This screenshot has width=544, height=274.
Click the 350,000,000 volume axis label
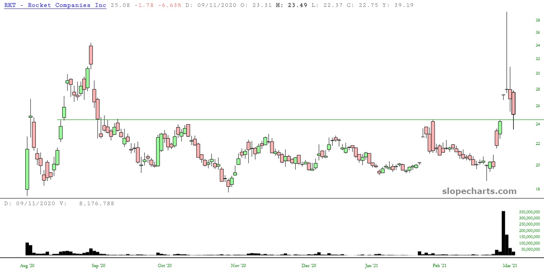[529, 212]
